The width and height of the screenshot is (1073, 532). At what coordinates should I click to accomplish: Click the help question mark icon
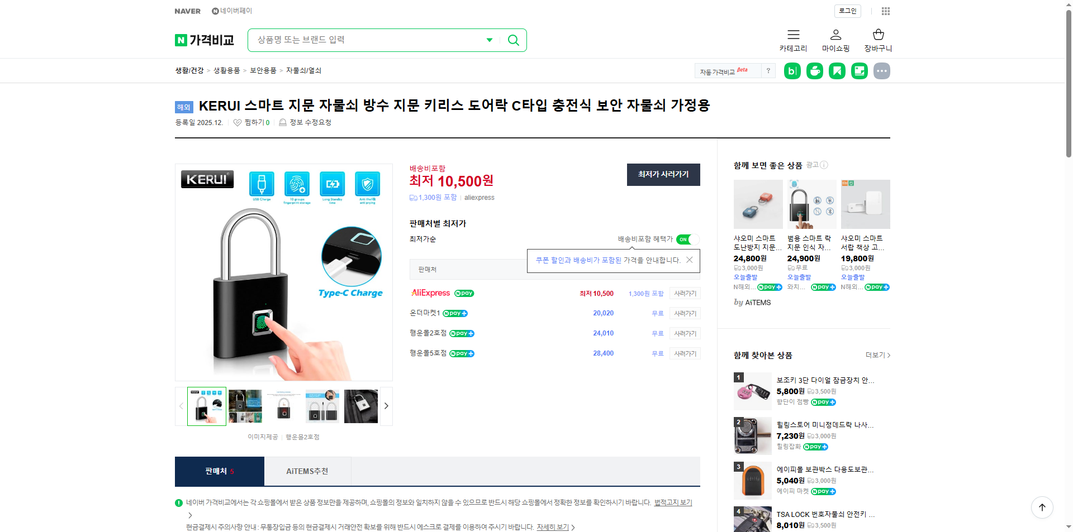pos(768,70)
